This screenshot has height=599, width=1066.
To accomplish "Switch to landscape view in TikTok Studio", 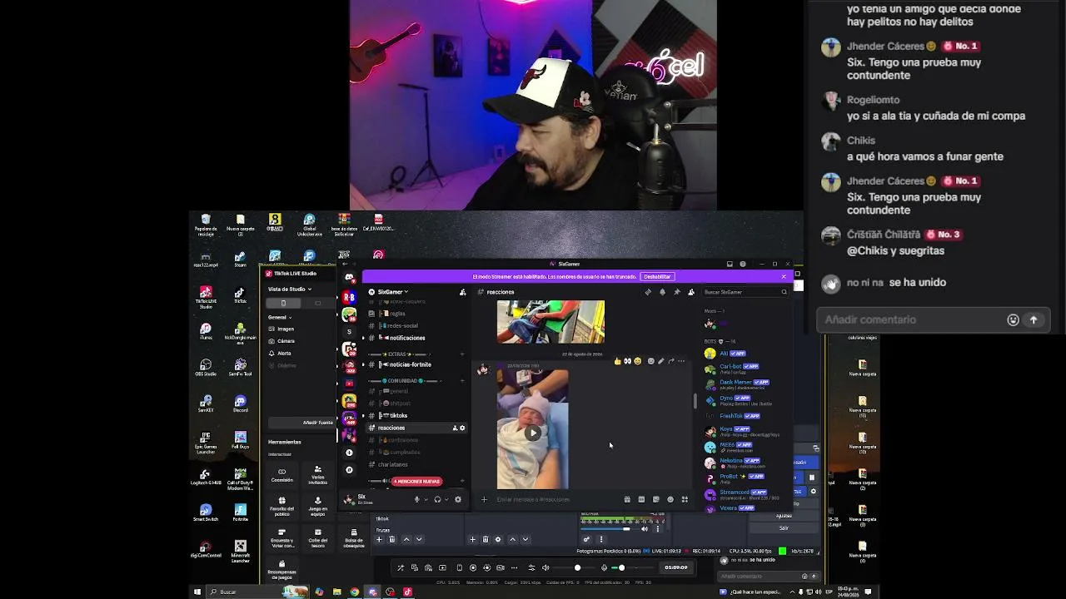I will (317, 303).
